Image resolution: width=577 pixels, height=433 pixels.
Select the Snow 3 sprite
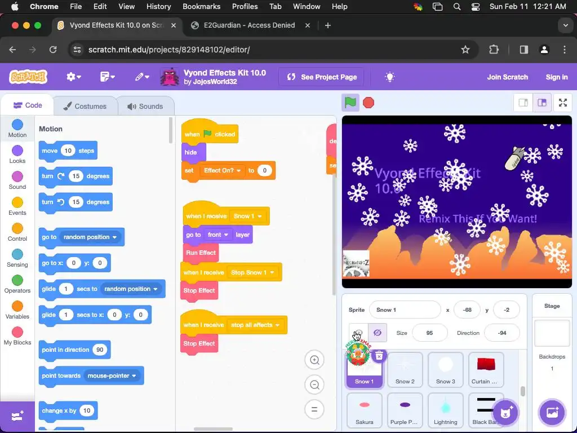click(445, 370)
